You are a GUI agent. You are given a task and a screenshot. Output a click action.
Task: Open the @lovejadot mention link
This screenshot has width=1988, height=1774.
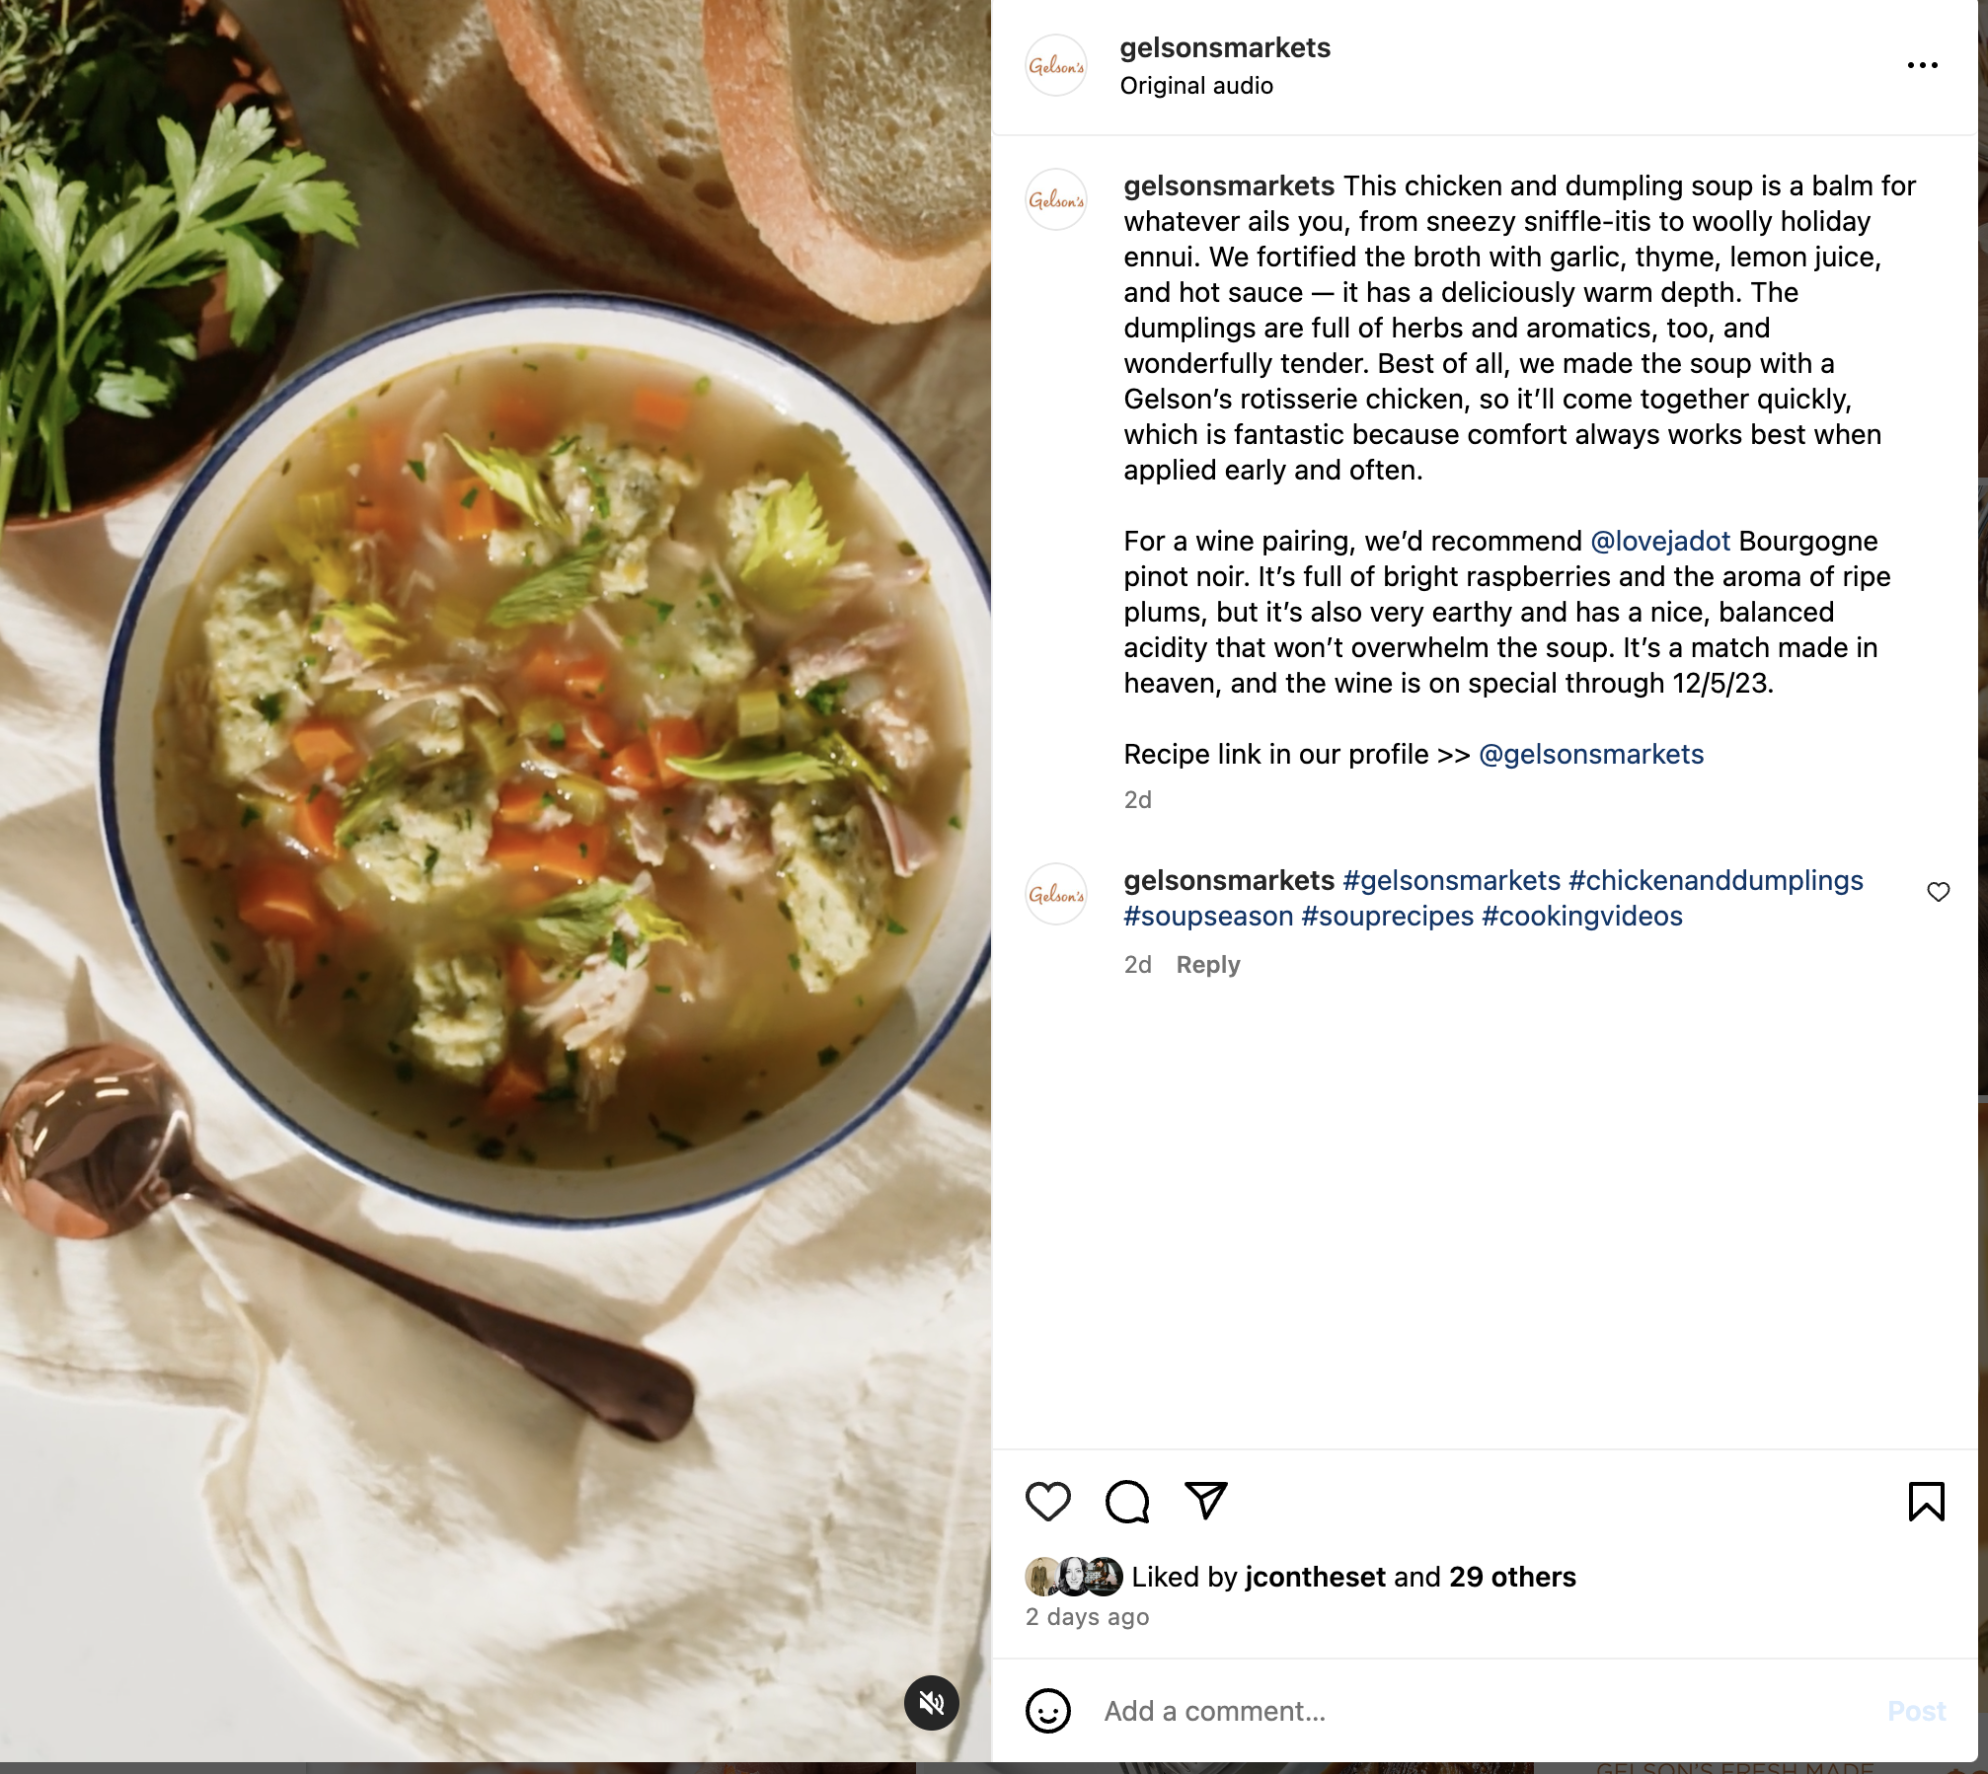click(x=1660, y=541)
